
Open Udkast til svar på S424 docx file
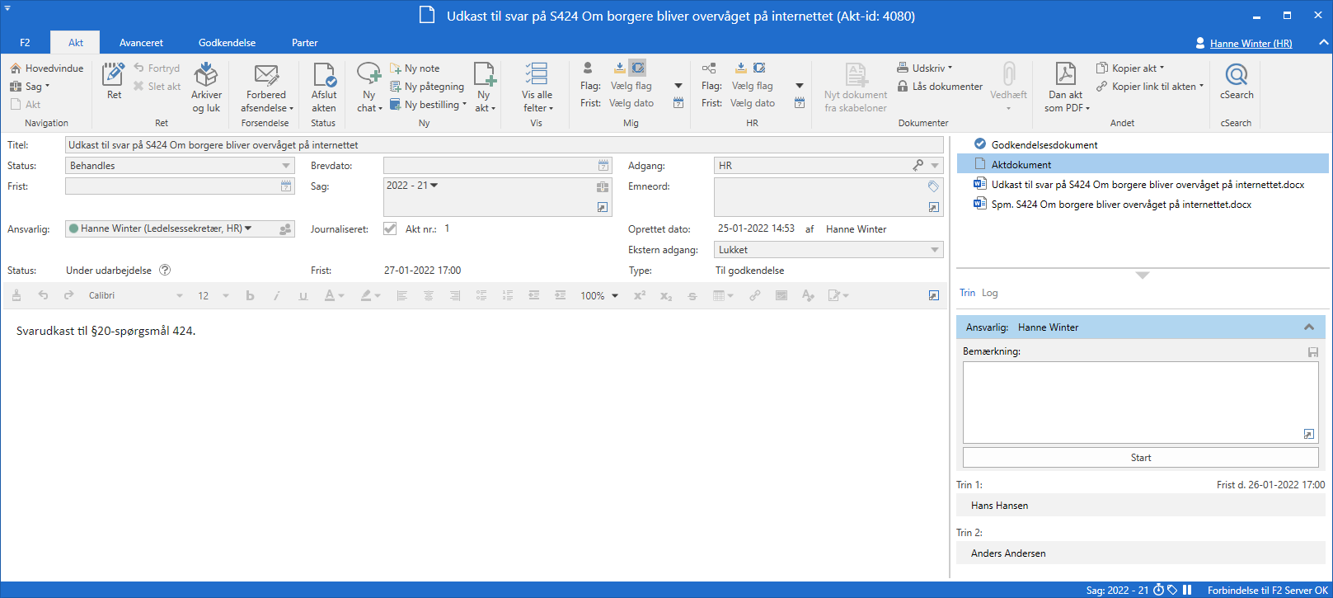tap(1148, 185)
